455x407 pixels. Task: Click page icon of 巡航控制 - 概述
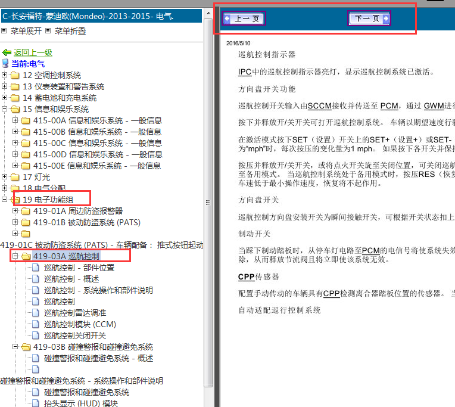tap(35, 279)
